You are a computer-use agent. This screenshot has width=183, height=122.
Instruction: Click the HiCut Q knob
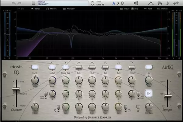(x=132, y=94)
